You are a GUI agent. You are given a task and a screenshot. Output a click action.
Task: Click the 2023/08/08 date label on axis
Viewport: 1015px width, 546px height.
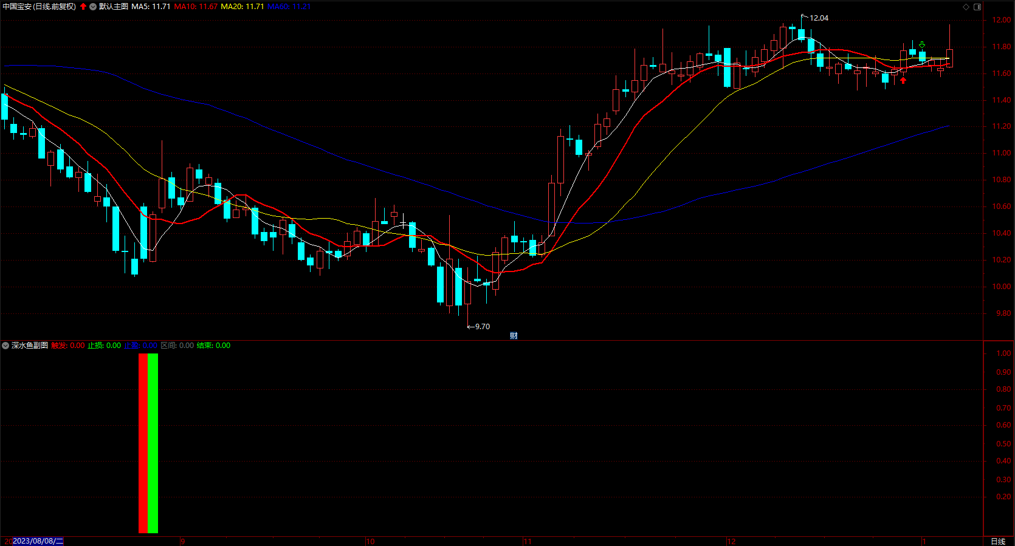pyautogui.click(x=38, y=541)
